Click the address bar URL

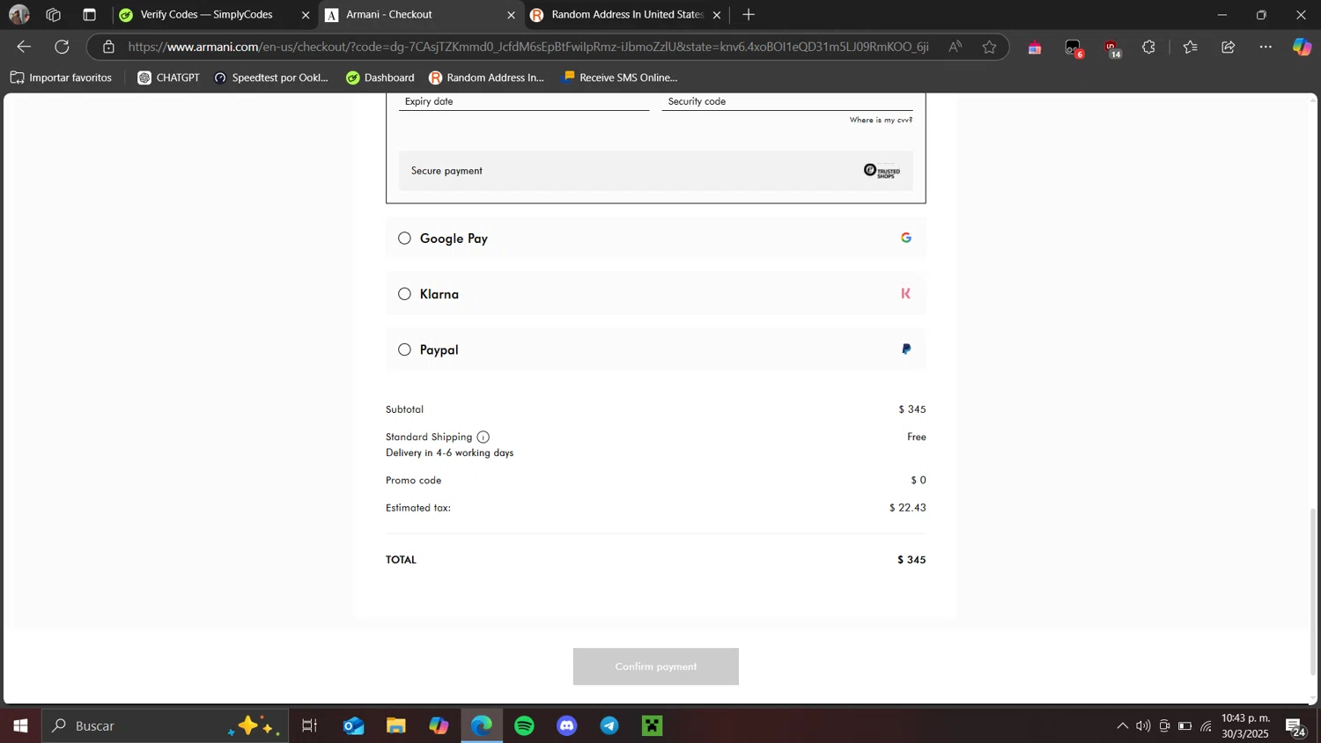pos(528,47)
